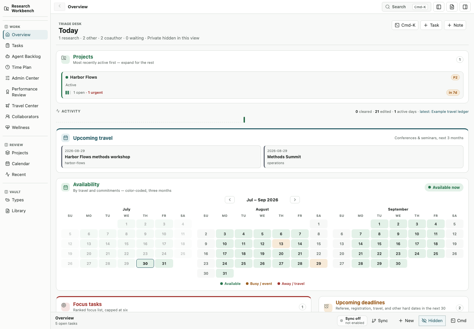Open Tasks from the sidebar
Viewport: 474px width, 329px height.
point(25,45)
